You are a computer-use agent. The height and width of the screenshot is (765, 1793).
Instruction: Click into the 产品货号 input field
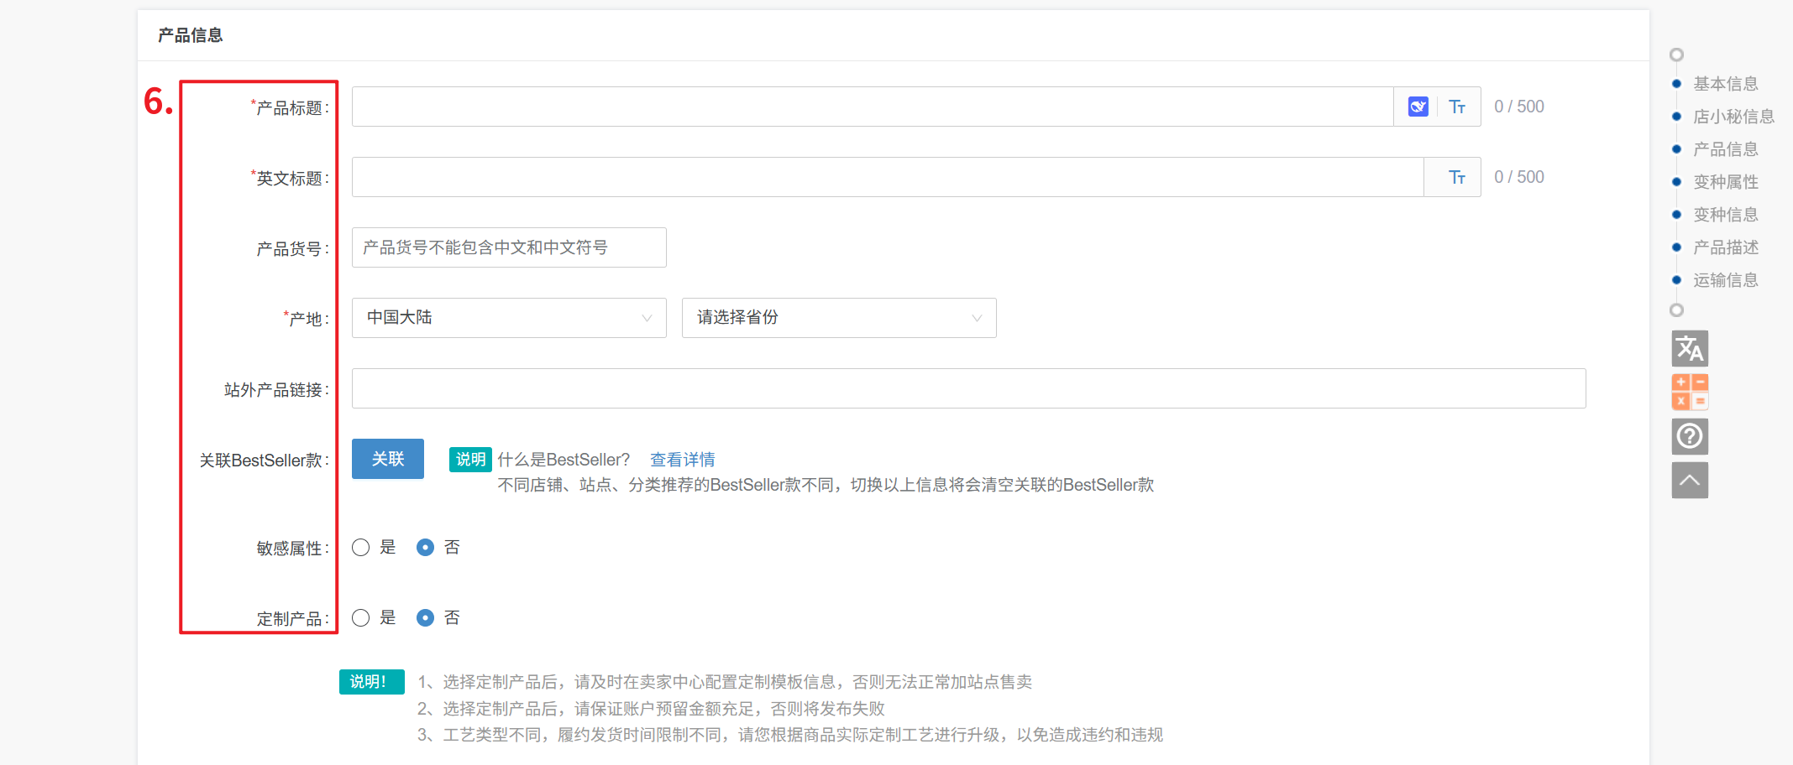509,247
